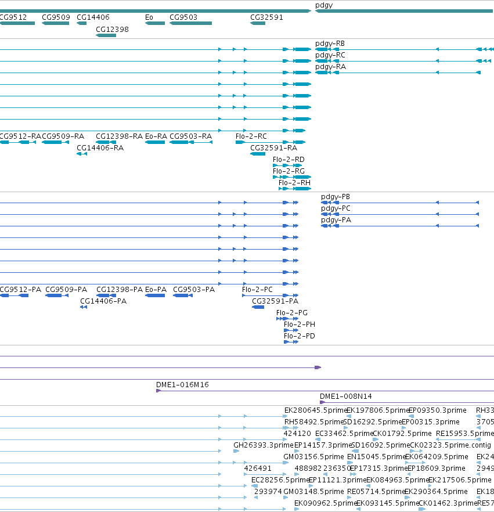Click the Flo-2-PD protein label
The width and height of the screenshot is (494, 512).
(300, 336)
